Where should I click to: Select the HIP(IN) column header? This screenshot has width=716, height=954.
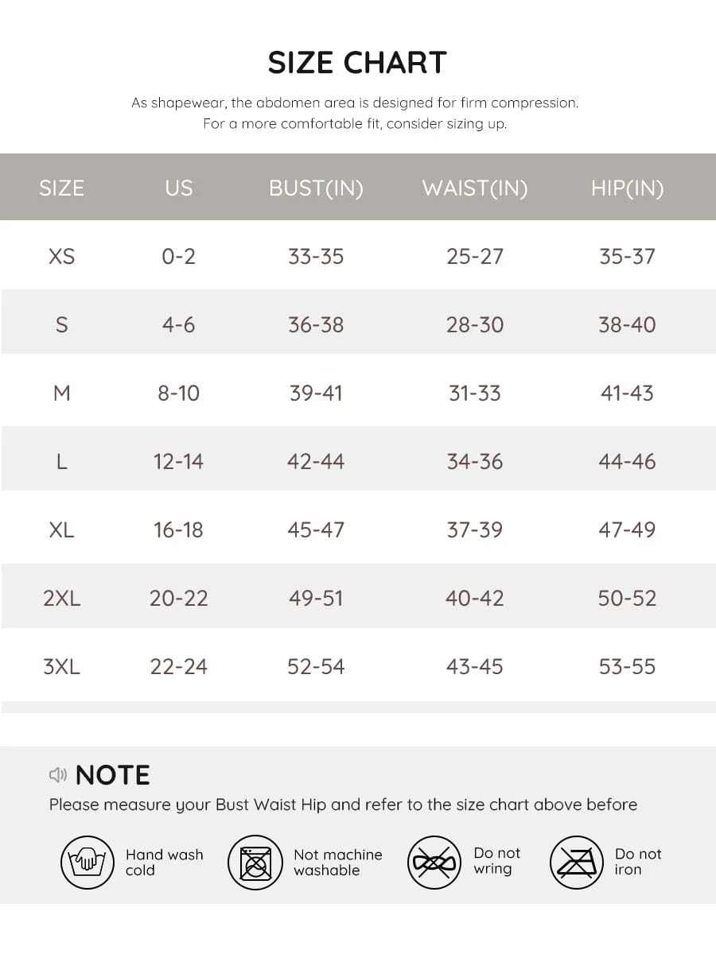627,188
